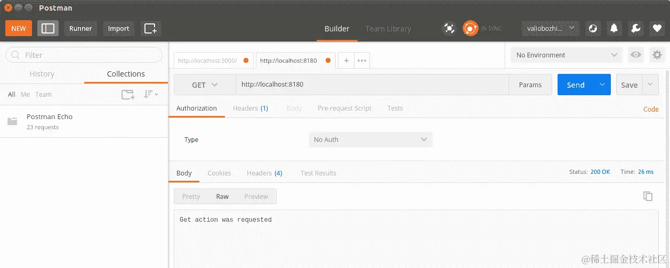Click the new collection folder icon

tap(128, 95)
